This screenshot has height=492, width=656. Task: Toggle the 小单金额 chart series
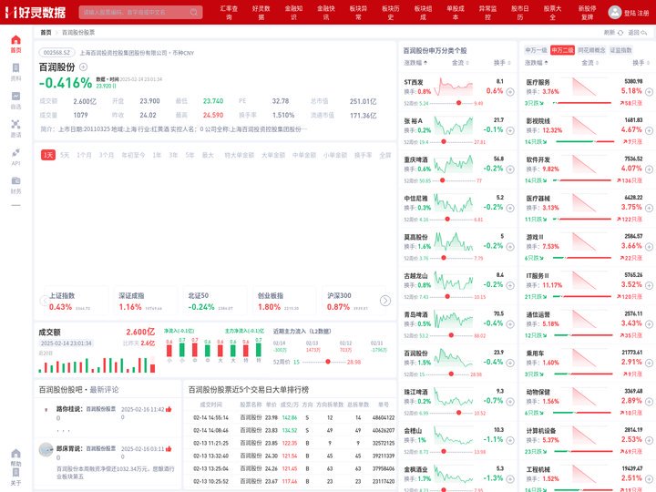coord(335,155)
